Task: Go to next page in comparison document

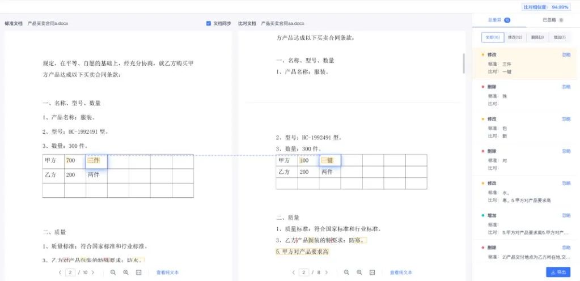Action: click(x=326, y=273)
